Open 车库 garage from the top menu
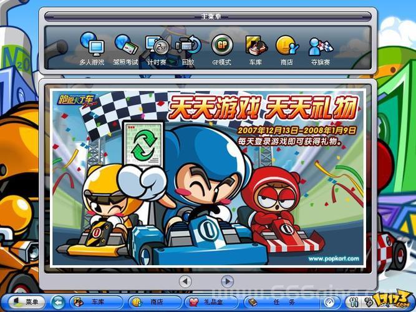Screen dimensions: 416x312 coord(256,50)
